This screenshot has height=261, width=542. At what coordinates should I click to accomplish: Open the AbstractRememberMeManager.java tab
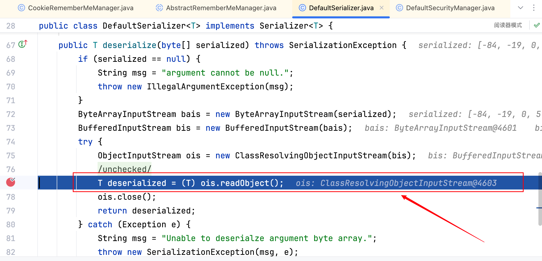pos(221,8)
